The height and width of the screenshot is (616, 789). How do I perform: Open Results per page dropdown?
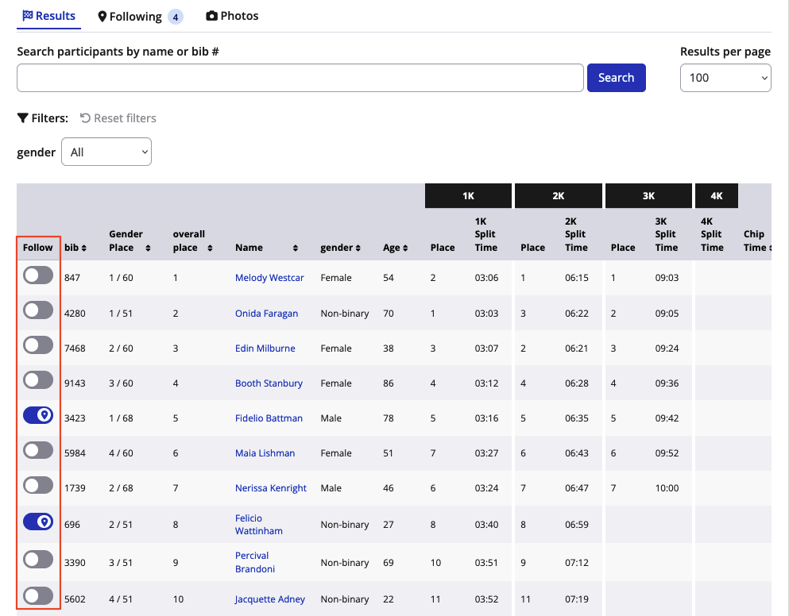[725, 78]
